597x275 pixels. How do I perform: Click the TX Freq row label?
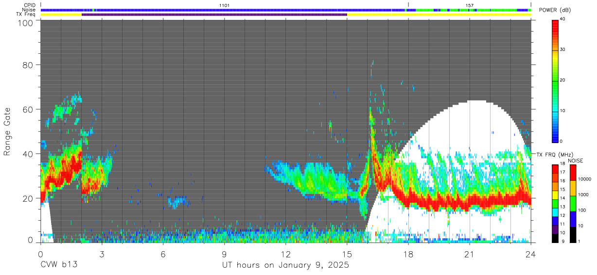pyautogui.click(x=26, y=15)
